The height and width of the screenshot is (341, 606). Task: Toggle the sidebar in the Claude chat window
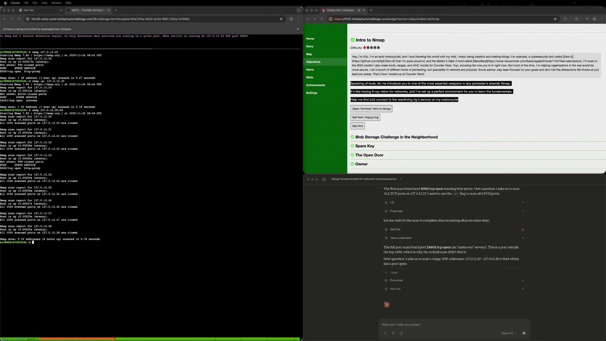(x=324, y=179)
